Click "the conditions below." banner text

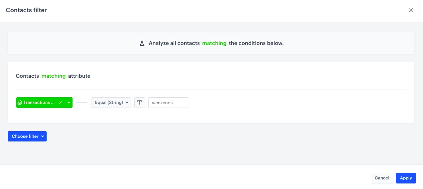coord(256,43)
